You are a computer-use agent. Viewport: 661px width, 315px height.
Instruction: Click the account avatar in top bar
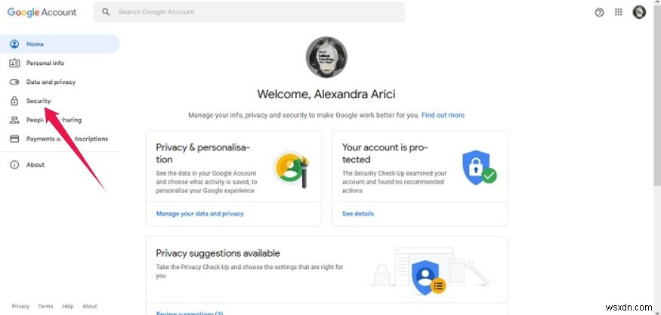[x=639, y=12]
